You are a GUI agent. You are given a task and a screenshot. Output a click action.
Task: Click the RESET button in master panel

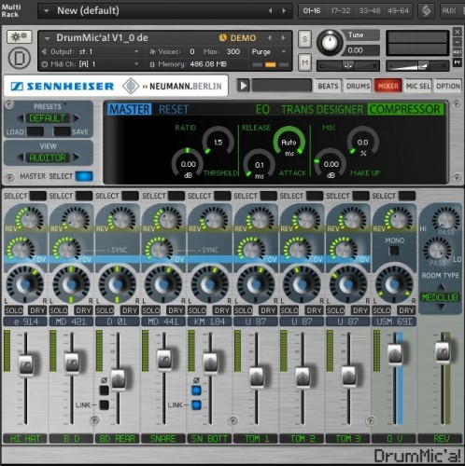click(174, 109)
